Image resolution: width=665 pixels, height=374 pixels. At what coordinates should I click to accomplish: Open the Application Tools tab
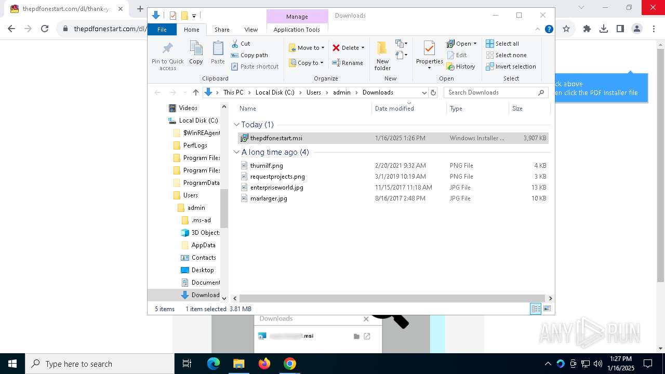tap(297, 30)
